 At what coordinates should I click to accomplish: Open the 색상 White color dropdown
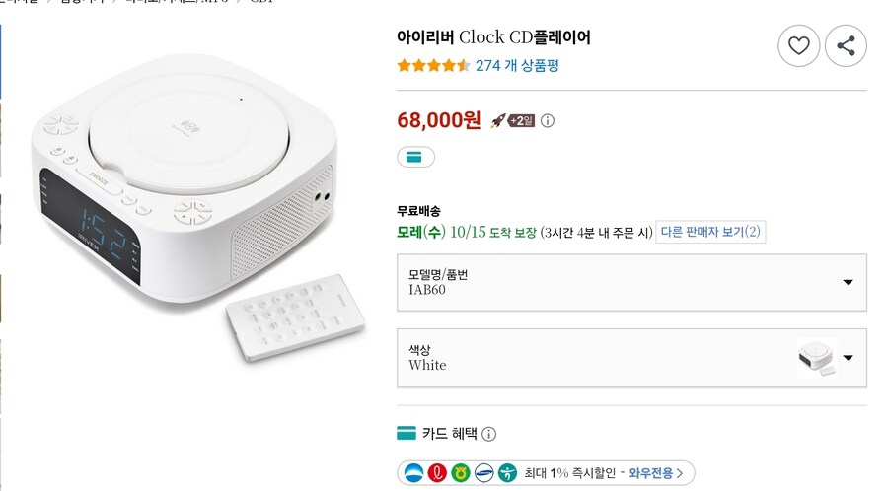coord(631,357)
